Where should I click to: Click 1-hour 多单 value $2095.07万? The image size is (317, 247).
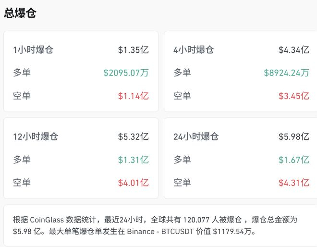pyautogui.click(x=126, y=73)
